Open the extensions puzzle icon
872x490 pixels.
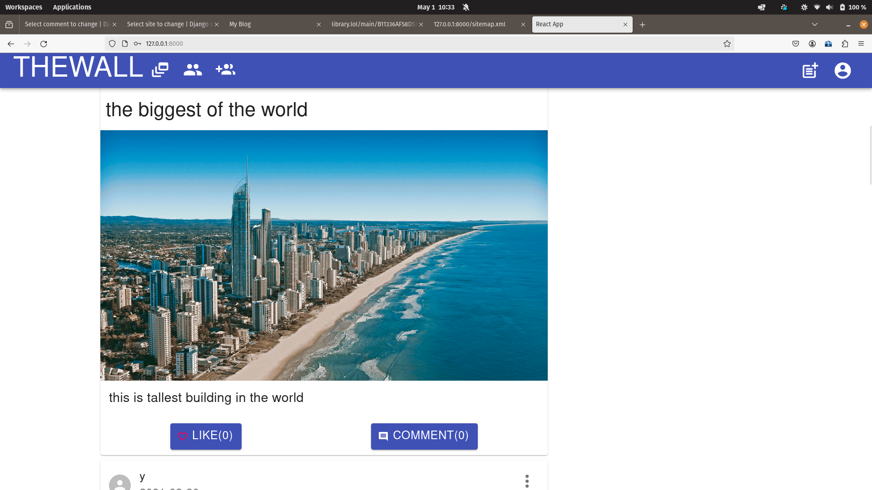845,44
